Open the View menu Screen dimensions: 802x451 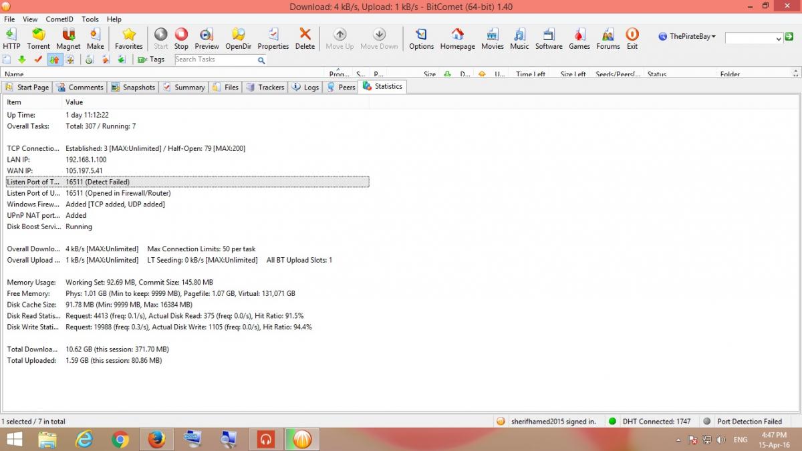(x=30, y=19)
